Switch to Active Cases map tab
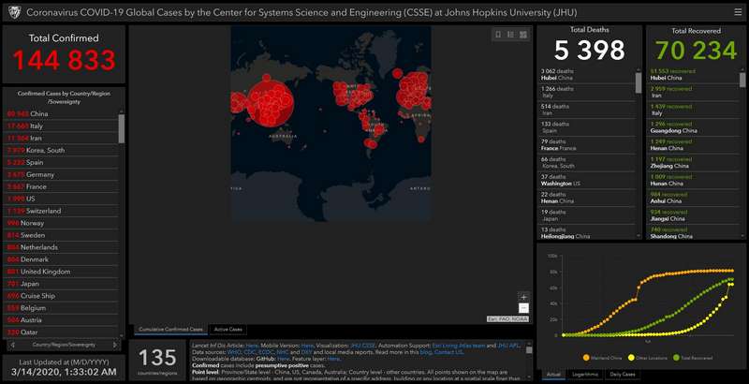The image size is (749, 384). coord(228,330)
